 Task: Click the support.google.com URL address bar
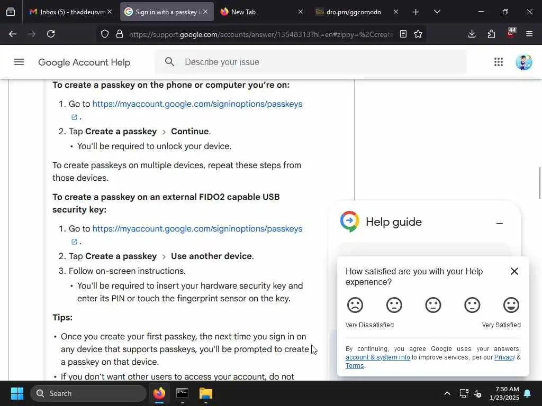[x=261, y=34]
